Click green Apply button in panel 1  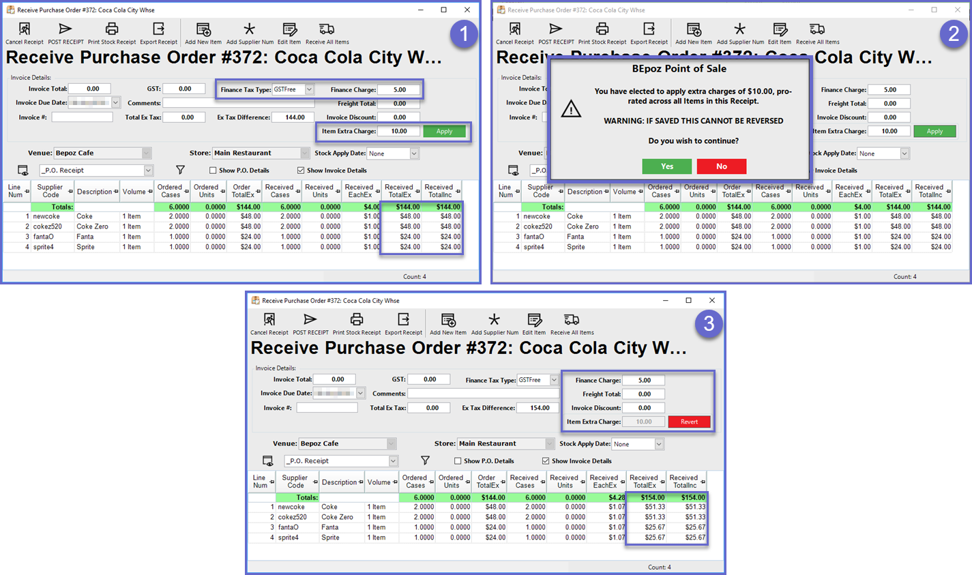click(444, 131)
